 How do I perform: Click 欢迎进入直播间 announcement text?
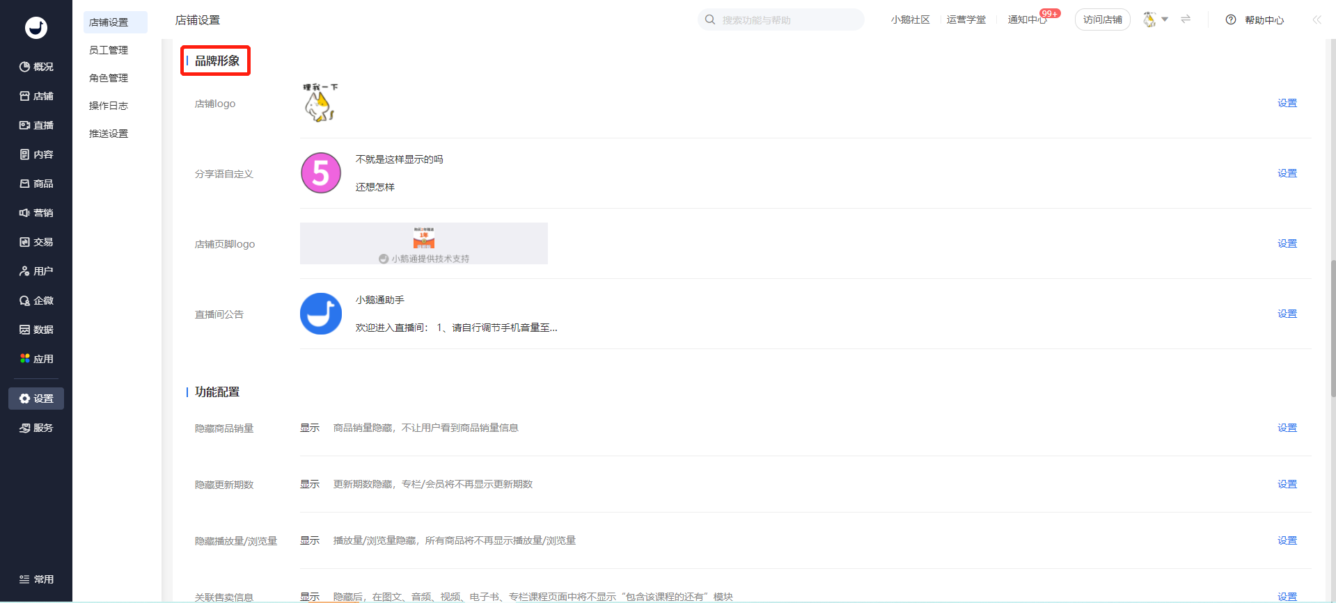pyautogui.click(x=456, y=328)
